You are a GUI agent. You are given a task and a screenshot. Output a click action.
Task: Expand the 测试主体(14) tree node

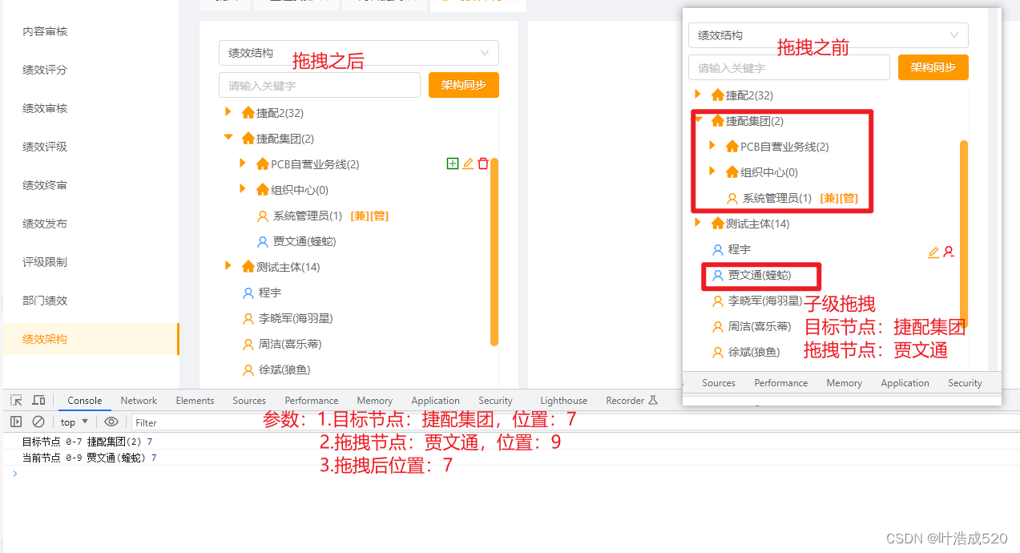pos(228,266)
